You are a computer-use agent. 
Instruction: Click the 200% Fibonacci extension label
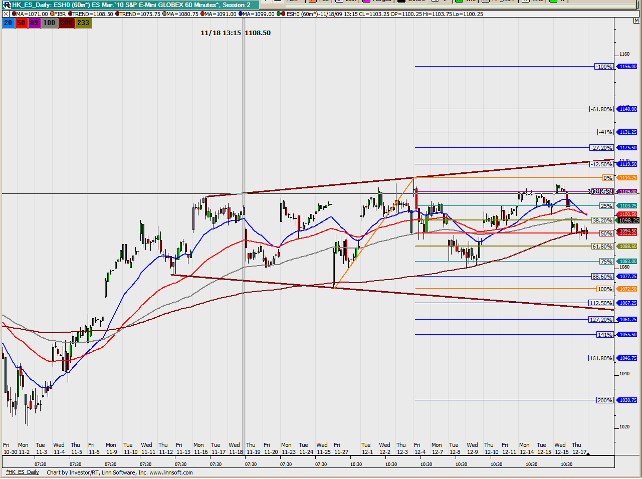[605, 400]
